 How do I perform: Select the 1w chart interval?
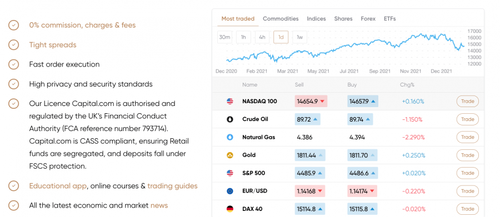(300, 37)
